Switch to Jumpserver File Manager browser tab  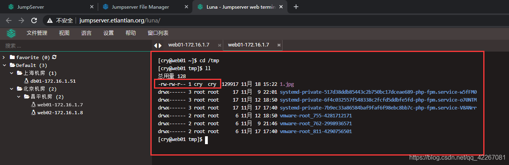click(x=144, y=7)
